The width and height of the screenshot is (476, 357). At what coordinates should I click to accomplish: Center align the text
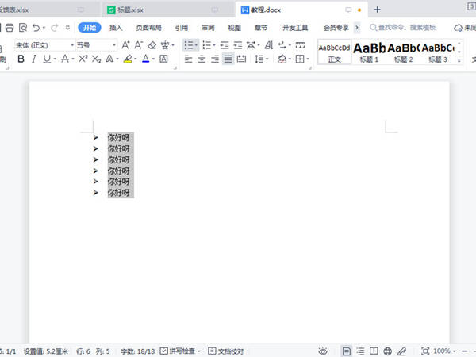click(202, 59)
